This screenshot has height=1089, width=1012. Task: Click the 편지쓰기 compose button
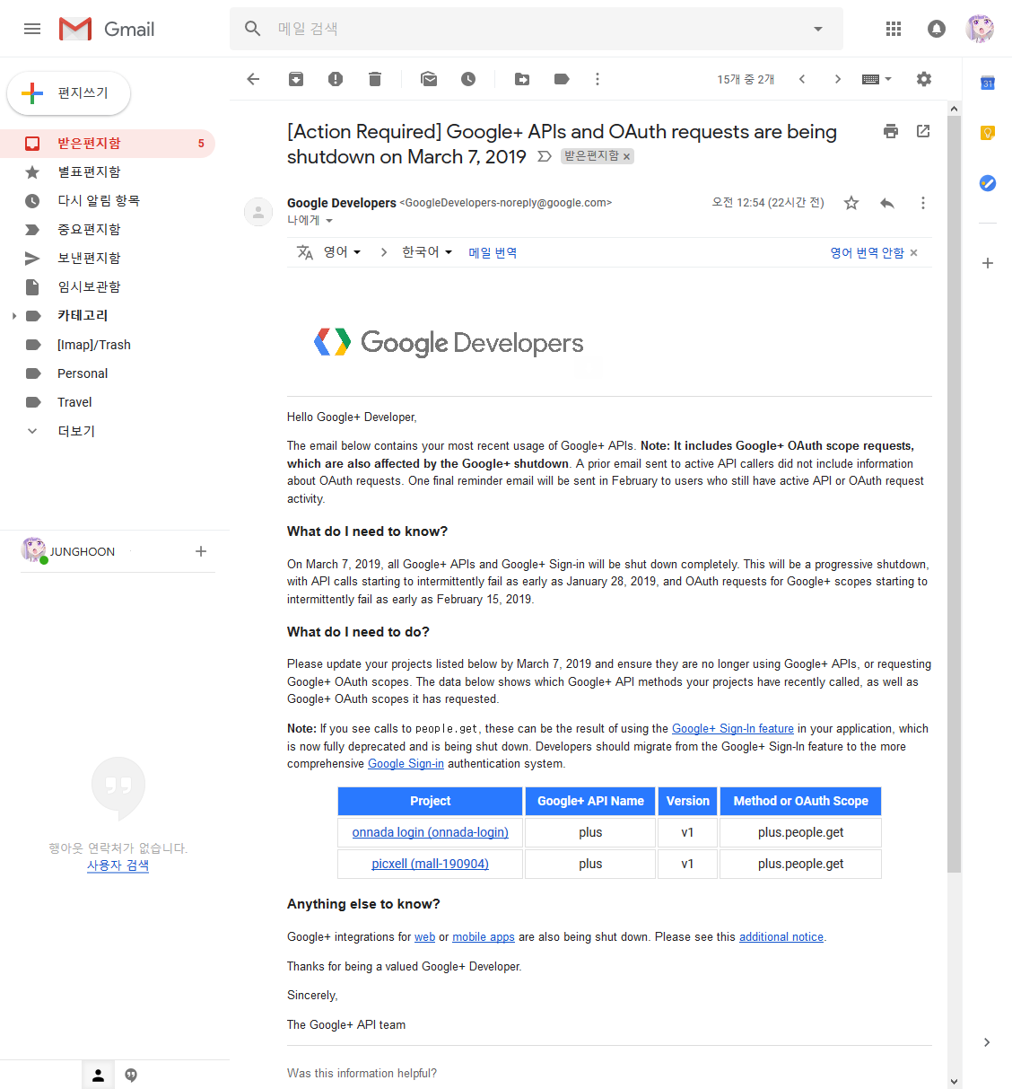click(69, 93)
